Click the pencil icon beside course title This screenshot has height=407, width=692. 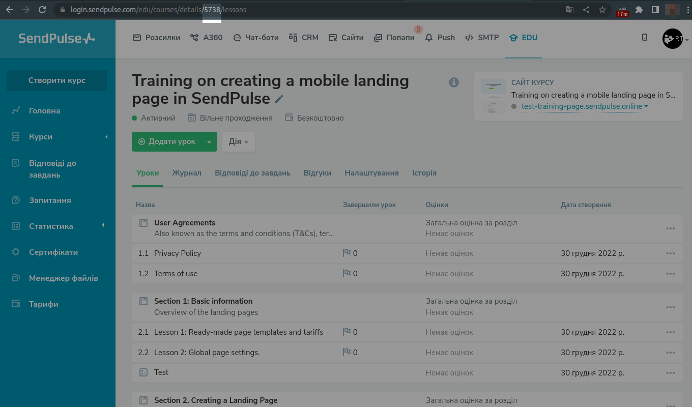(x=279, y=99)
